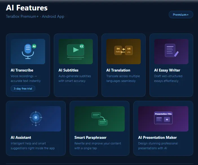Click the CC badge on subtitles thumbnail
The height and width of the screenshot is (165, 198).
(x=82, y=46)
